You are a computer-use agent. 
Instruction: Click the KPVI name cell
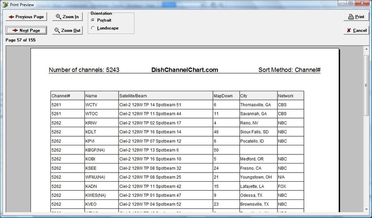coord(101,141)
